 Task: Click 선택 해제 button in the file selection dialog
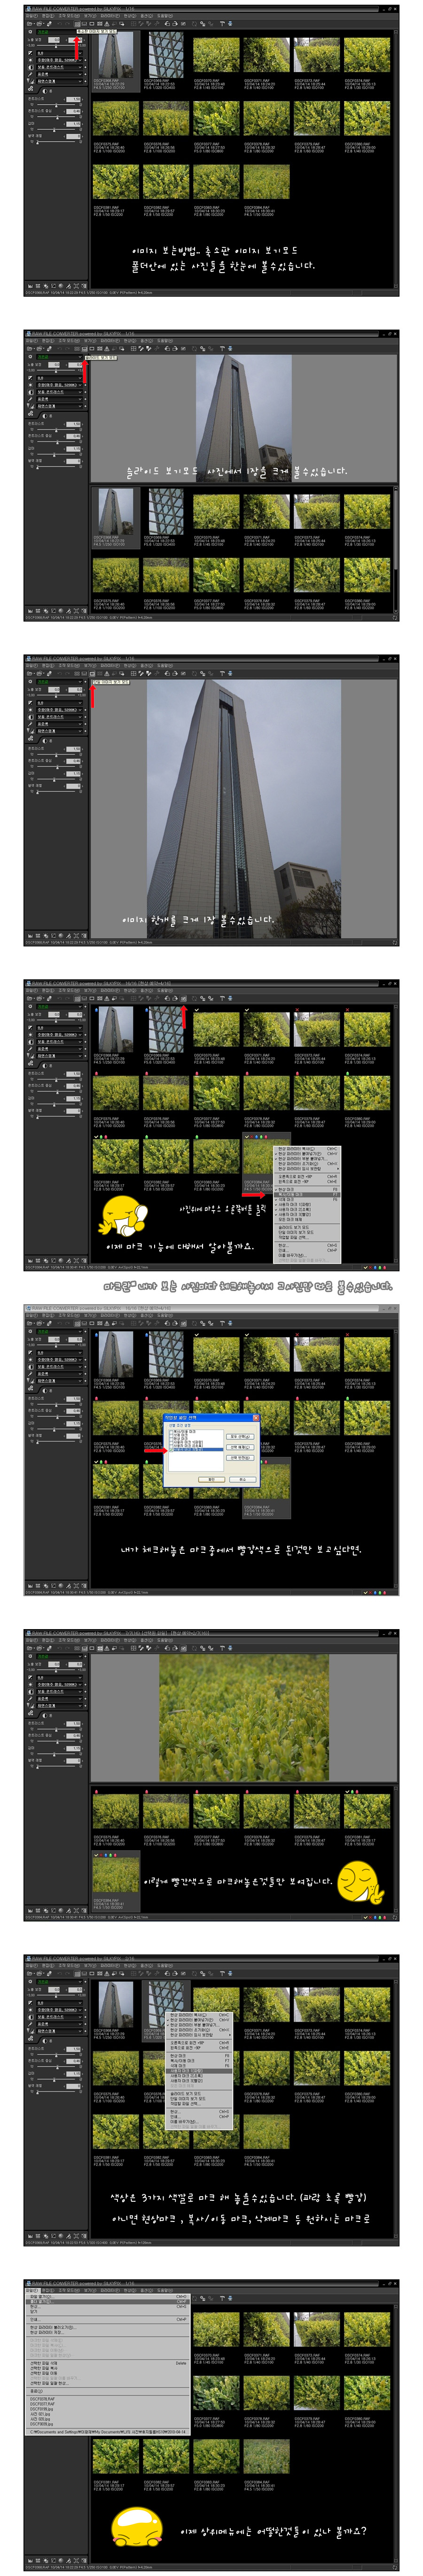coord(240,1446)
